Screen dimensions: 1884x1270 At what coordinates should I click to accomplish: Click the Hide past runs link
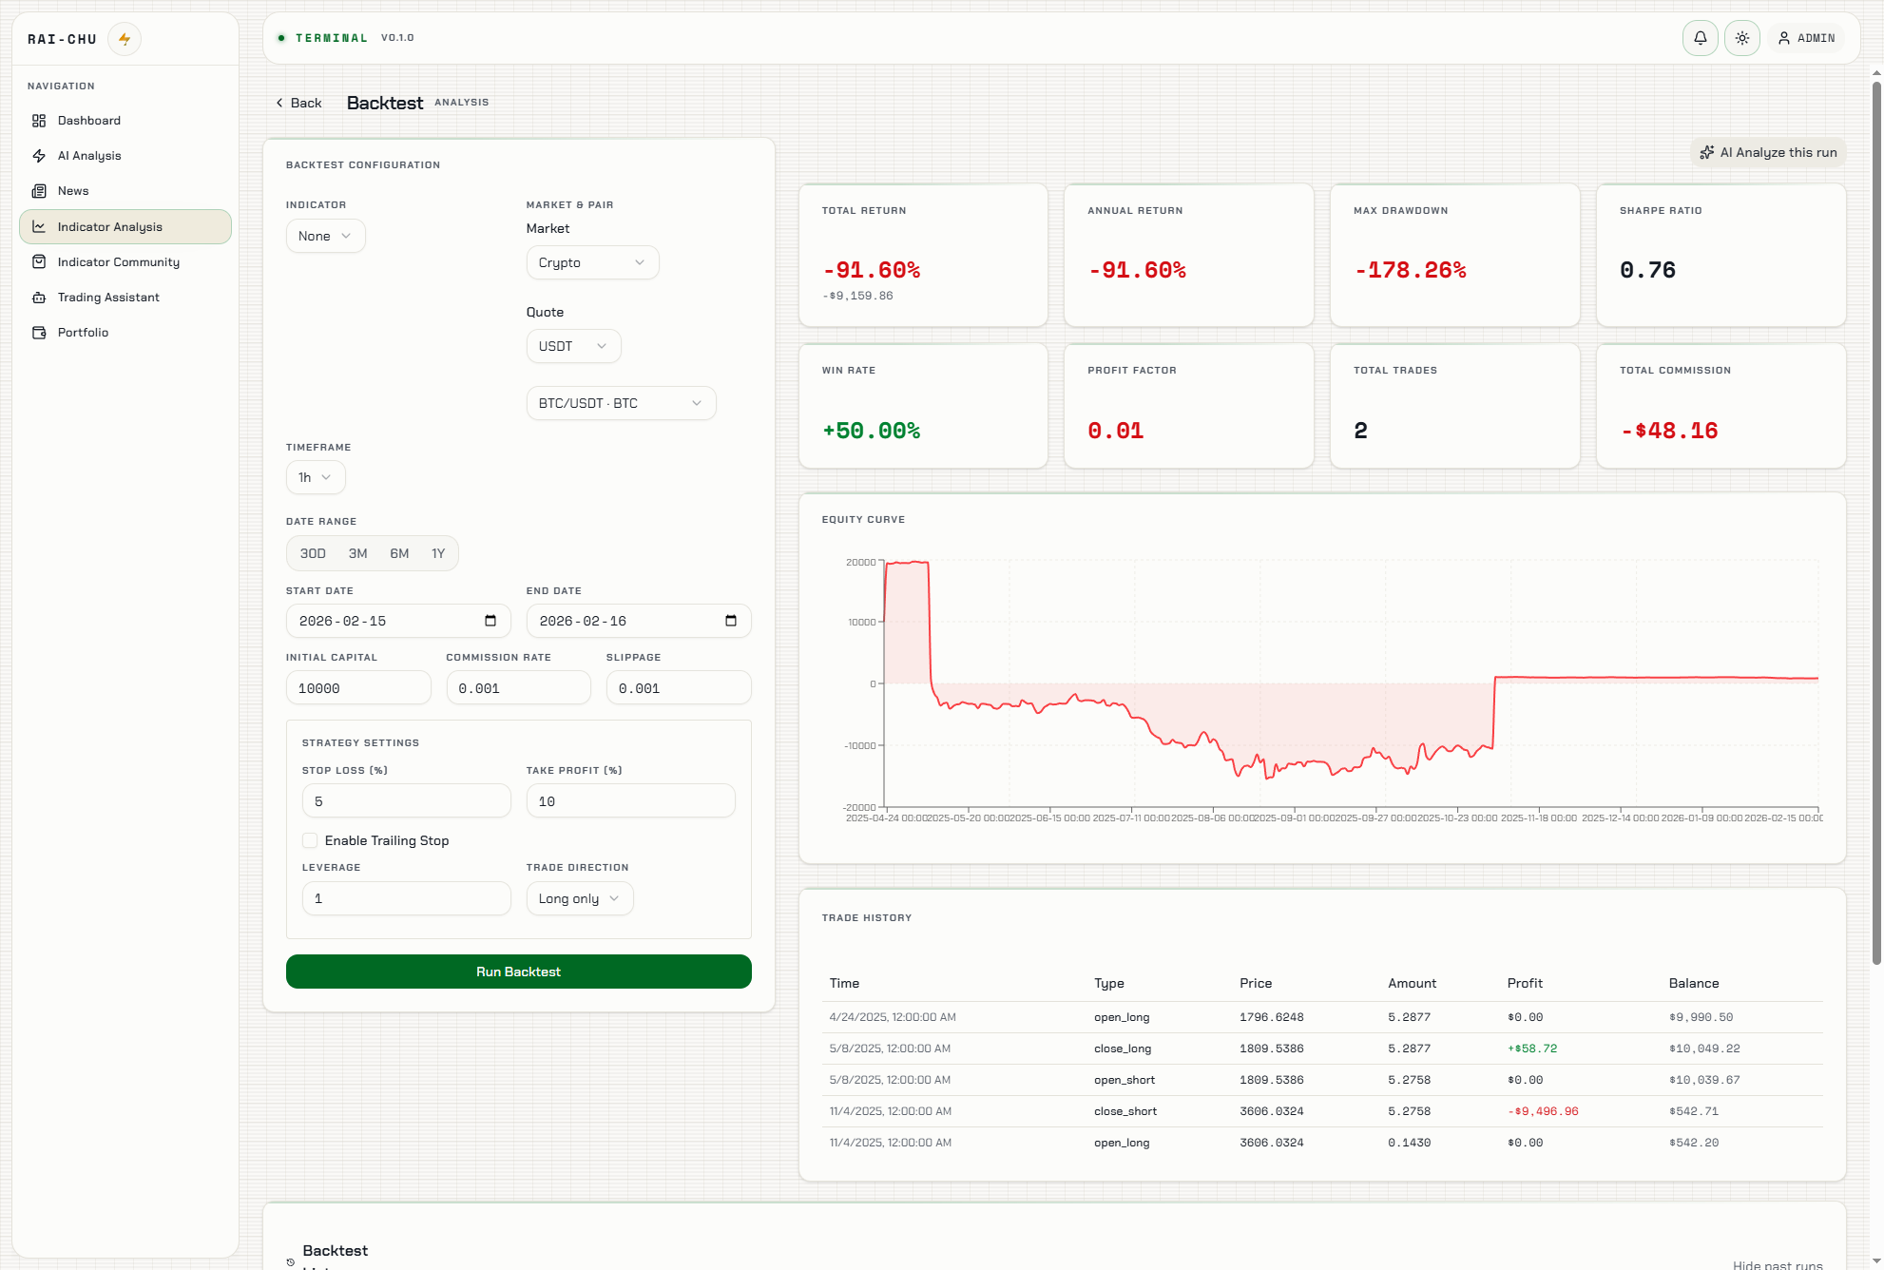tap(1776, 1264)
